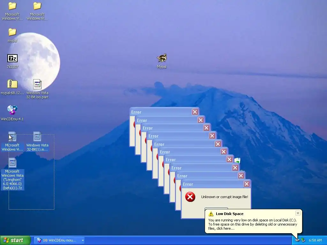This screenshot has width=327, height=245.
Task: Select the Mypal raccoon browser shortcut
Action: click(x=162, y=58)
